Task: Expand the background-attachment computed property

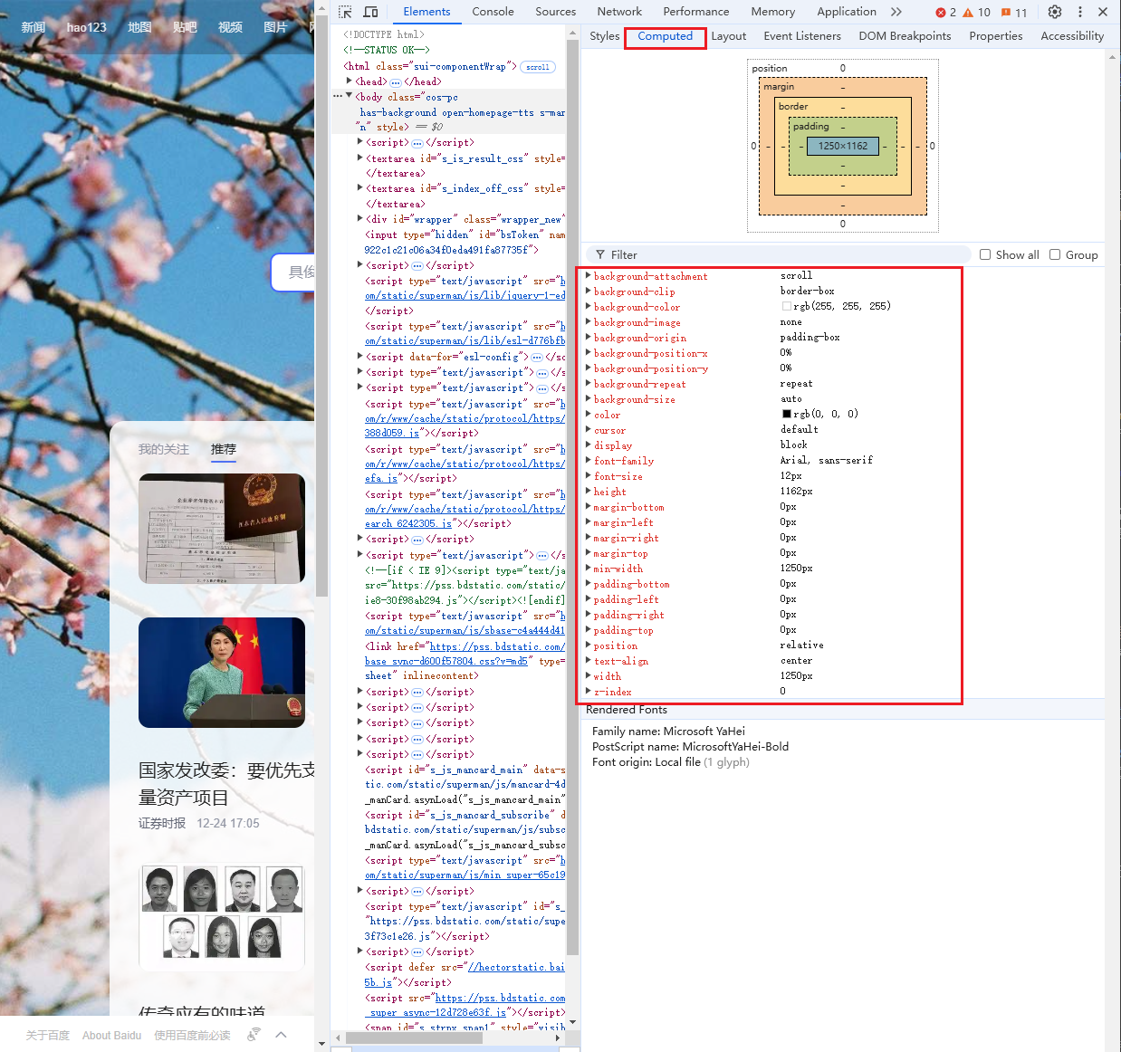Action: [x=589, y=275]
